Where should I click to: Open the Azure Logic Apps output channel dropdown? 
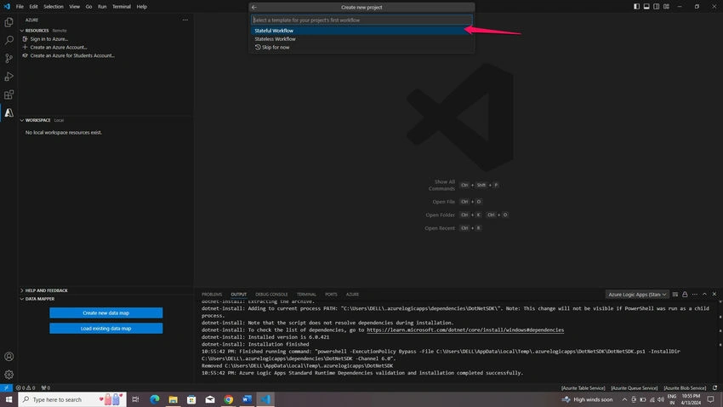tap(637, 295)
